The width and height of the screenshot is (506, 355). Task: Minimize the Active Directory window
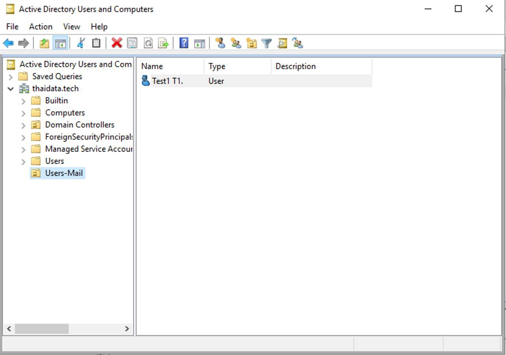428,9
